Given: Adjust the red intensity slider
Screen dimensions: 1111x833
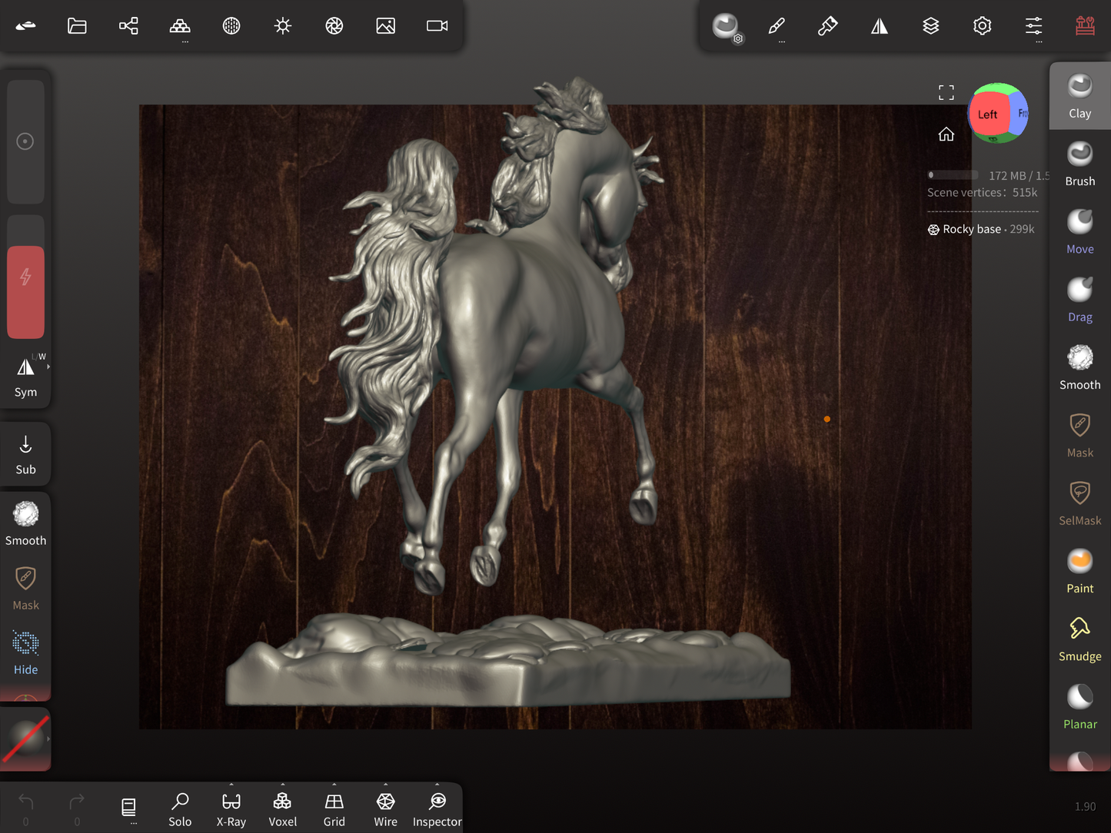Looking at the screenshot, I should (25, 291).
